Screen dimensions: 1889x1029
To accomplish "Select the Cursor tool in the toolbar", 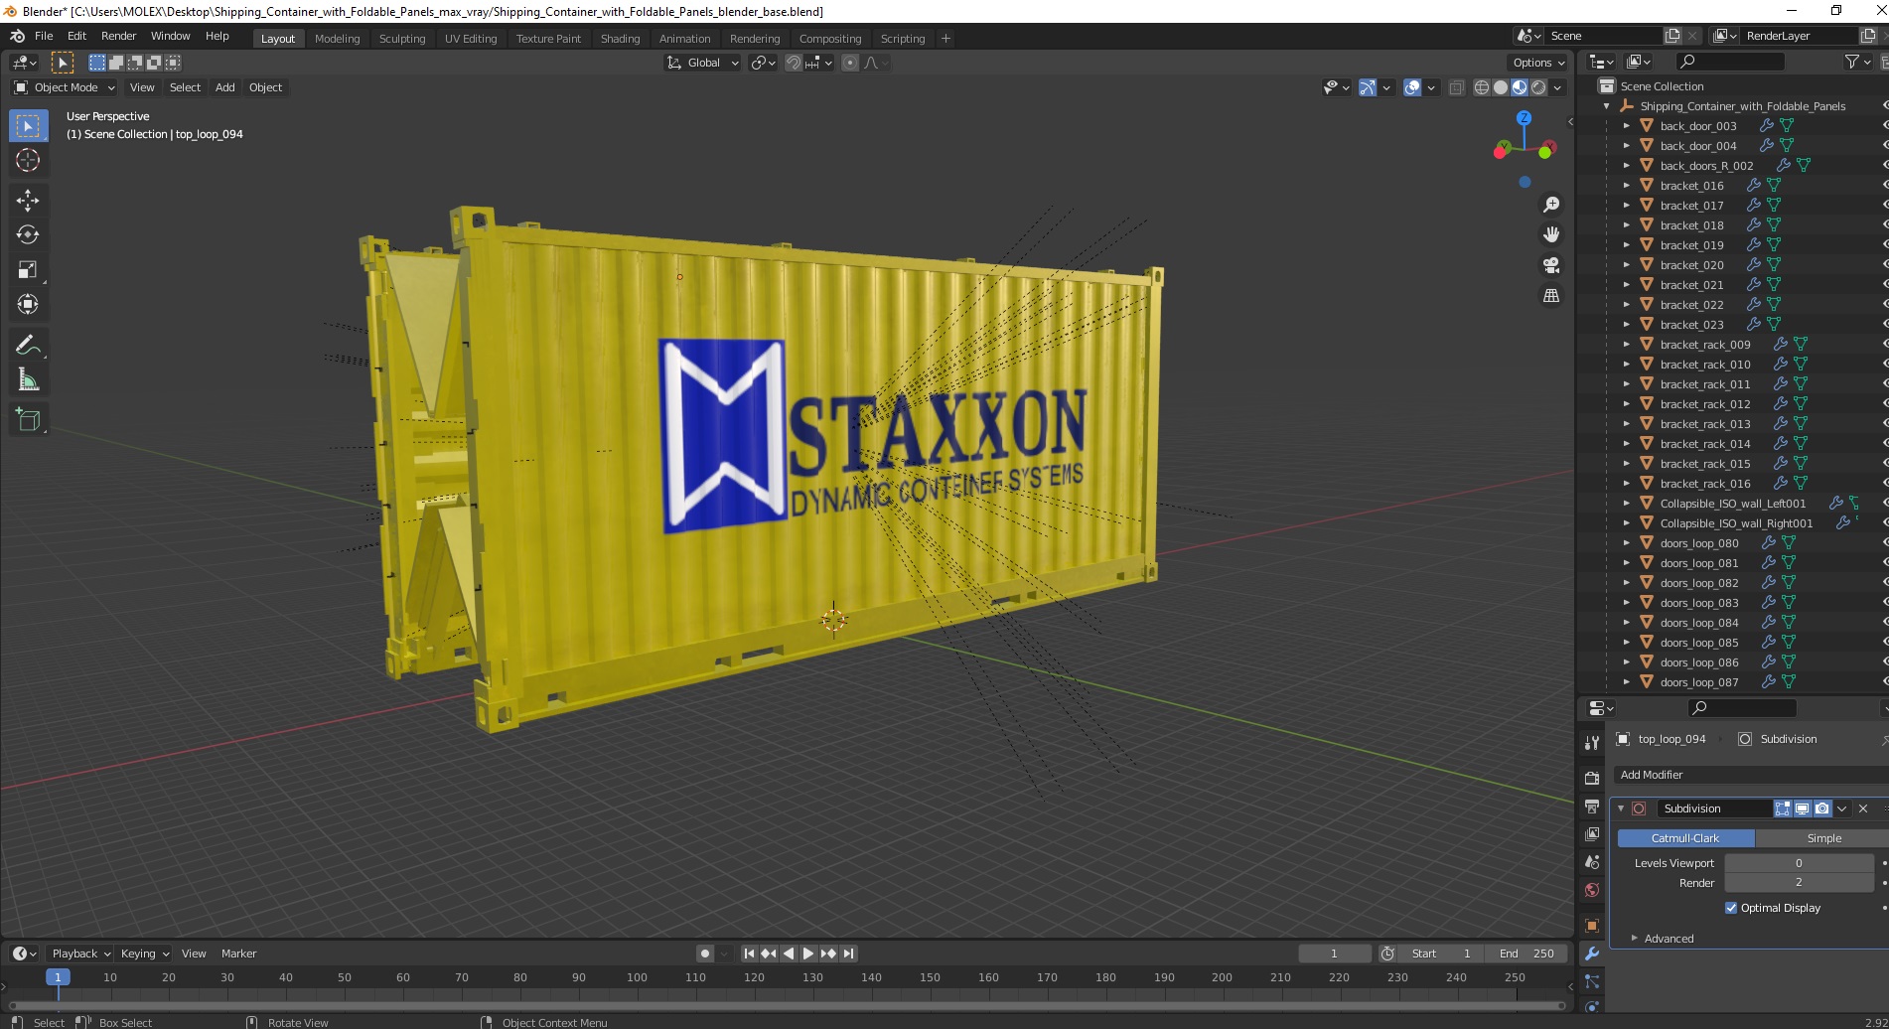I will coord(28,160).
